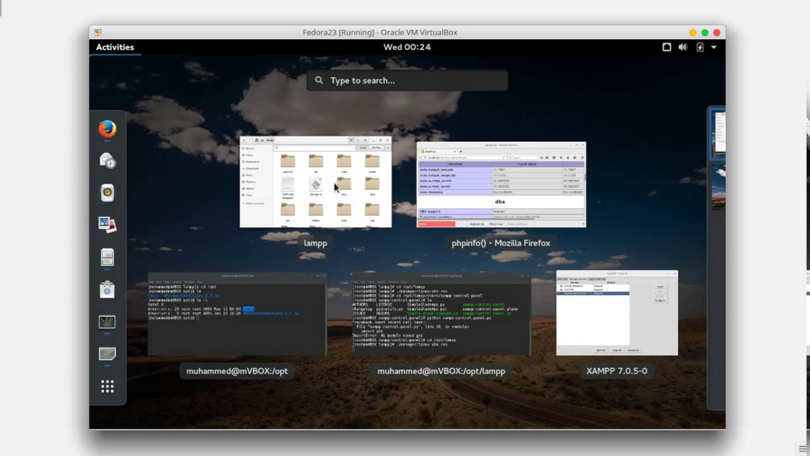Select the muhammed@mVBOX:/opt/lampp terminal window
810x456 pixels.
click(441, 314)
